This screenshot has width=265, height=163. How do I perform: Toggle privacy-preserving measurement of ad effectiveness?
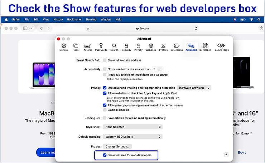105,105
